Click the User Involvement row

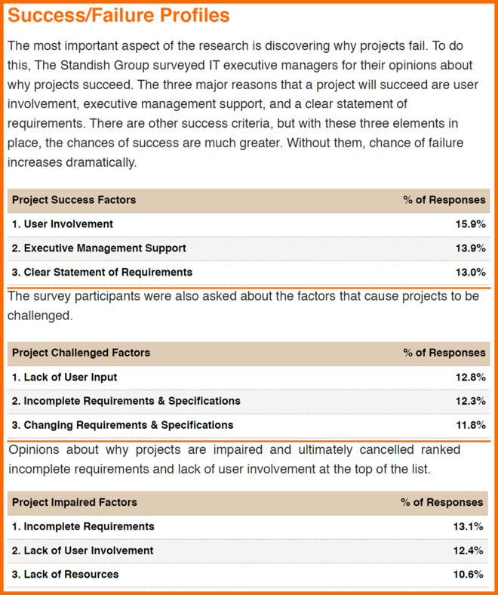(x=249, y=224)
